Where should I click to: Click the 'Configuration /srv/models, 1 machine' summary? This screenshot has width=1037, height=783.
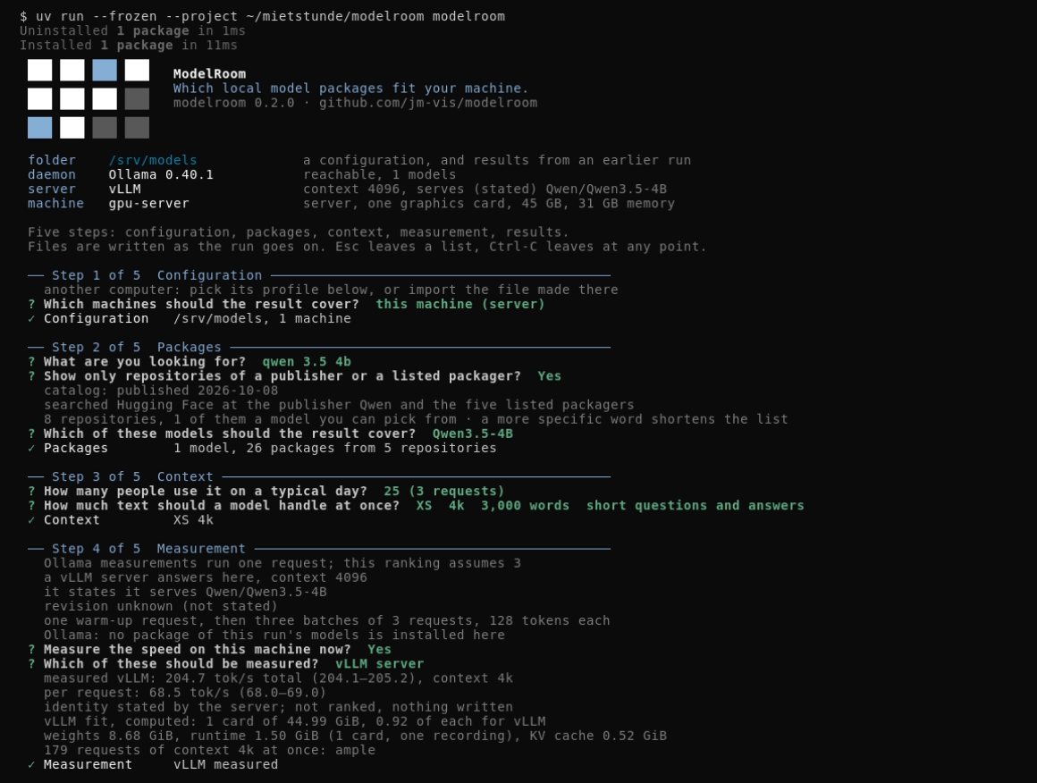pos(190,319)
